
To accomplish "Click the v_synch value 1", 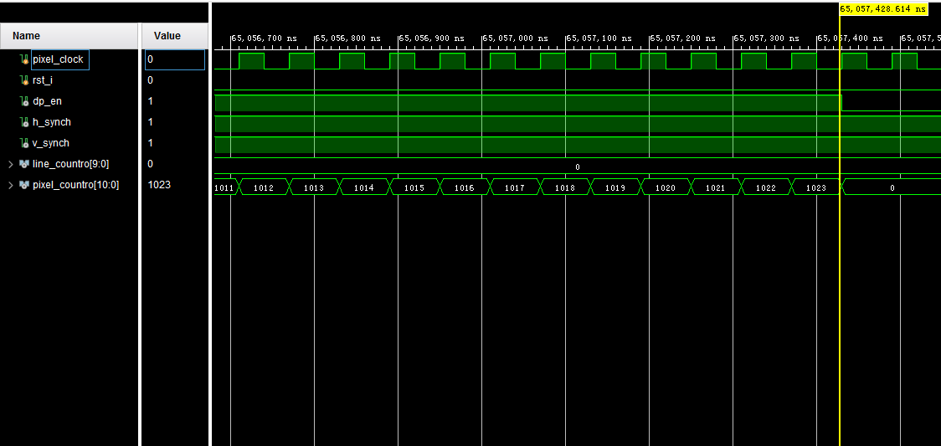I will [x=150, y=143].
